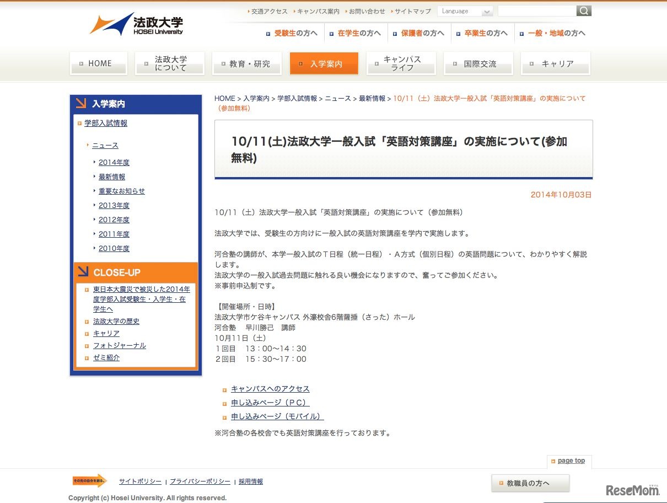Image resolution: width=667 pixels, height=503 pixels.
Task: Switch to the HOME navigation tab
Action: (x=98, y=63)
